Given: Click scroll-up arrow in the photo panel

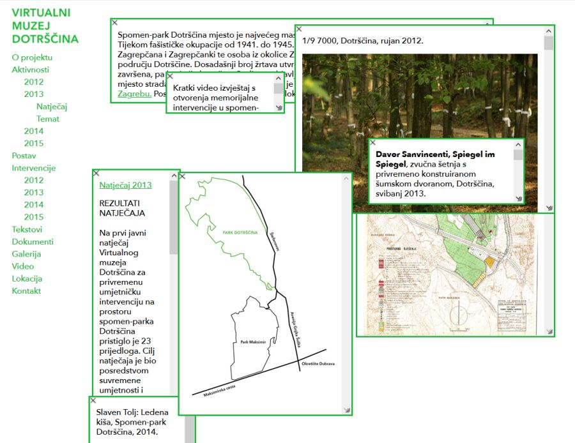Looking at the screenshot, I should coord(549,31).
